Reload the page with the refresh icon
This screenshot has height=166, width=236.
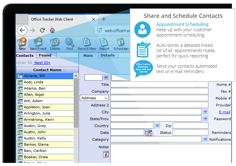pyautogui.click(x=42, y=30)
